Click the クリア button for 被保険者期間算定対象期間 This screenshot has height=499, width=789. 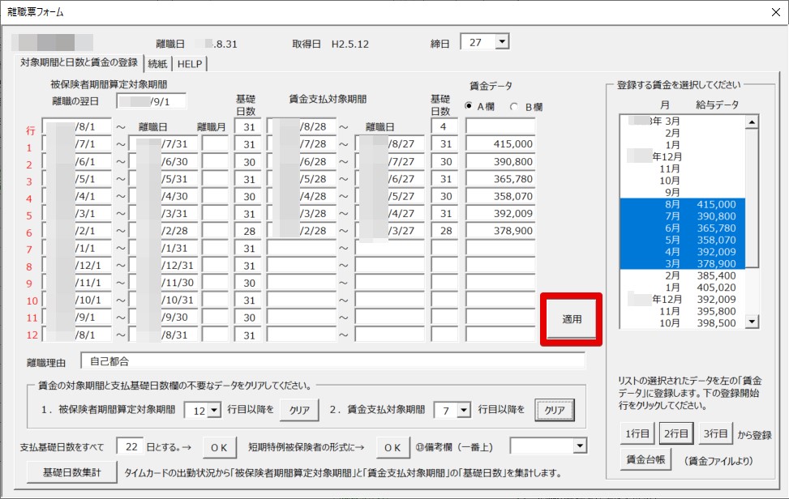299,410
